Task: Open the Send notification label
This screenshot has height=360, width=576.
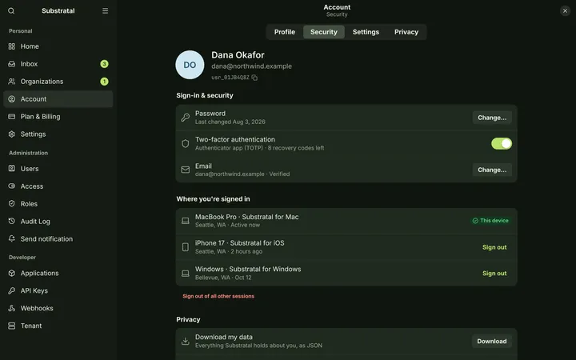Action: 46,238
